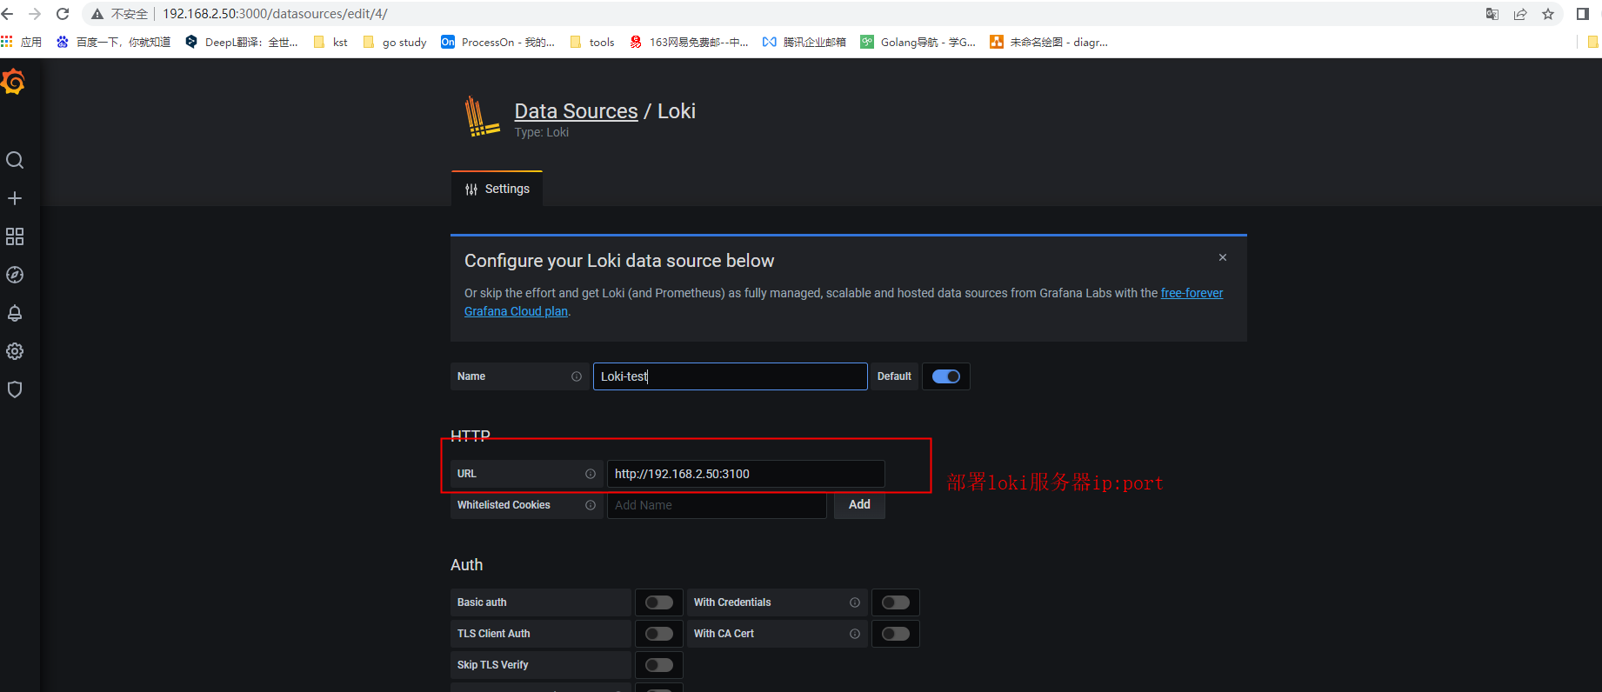Viewport: 1602px width, 692px height.
Task: Select the Settings tab
Action: coord(497,189)
